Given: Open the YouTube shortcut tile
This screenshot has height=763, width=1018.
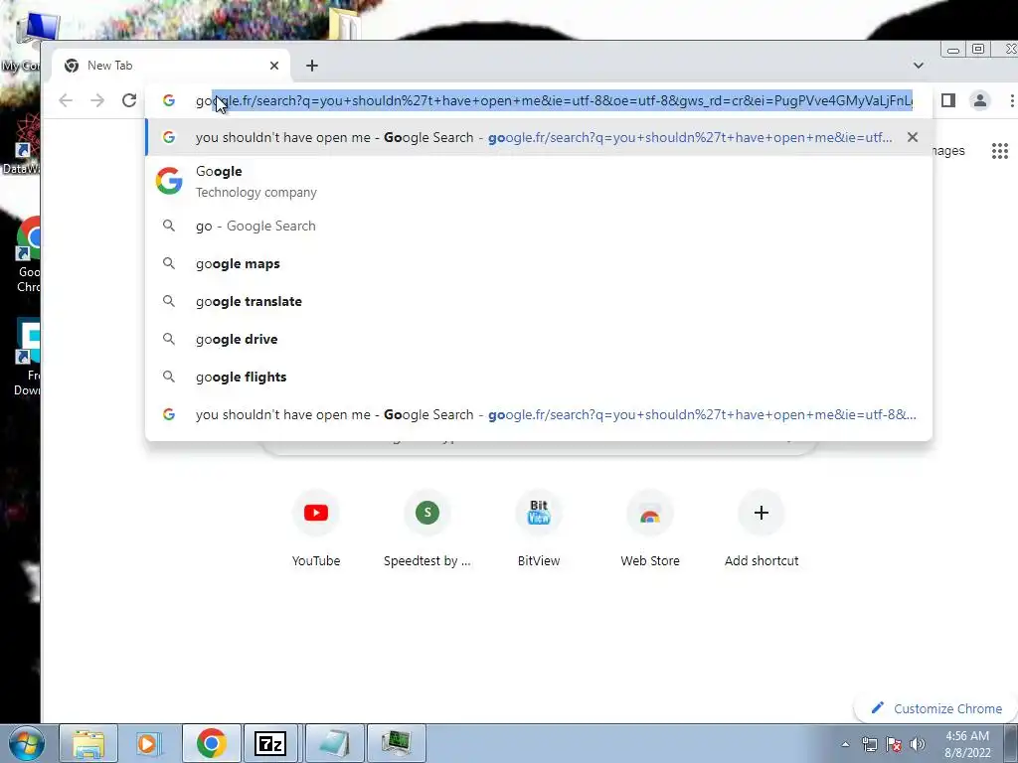Looking at the screenshot, I should click(x=316, y=531).
